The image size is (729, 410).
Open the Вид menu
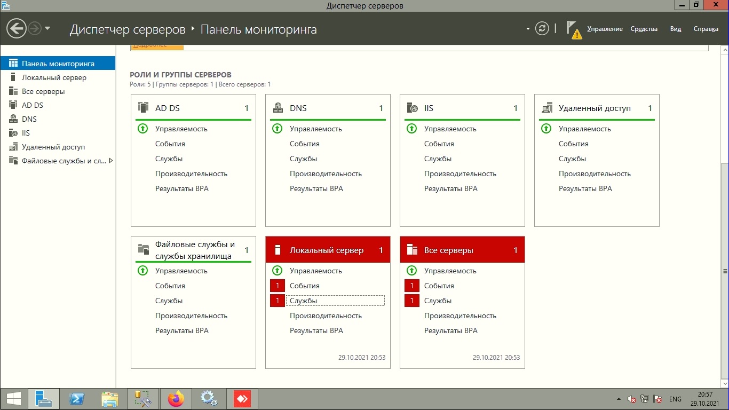click(x=676, y=29)
